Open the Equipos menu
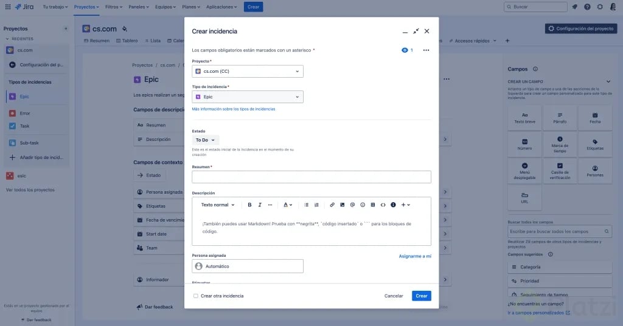This screenshot has height=326, width=623. point(165,7)
